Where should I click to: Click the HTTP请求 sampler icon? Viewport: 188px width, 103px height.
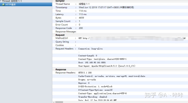click(x=3, y=4)
